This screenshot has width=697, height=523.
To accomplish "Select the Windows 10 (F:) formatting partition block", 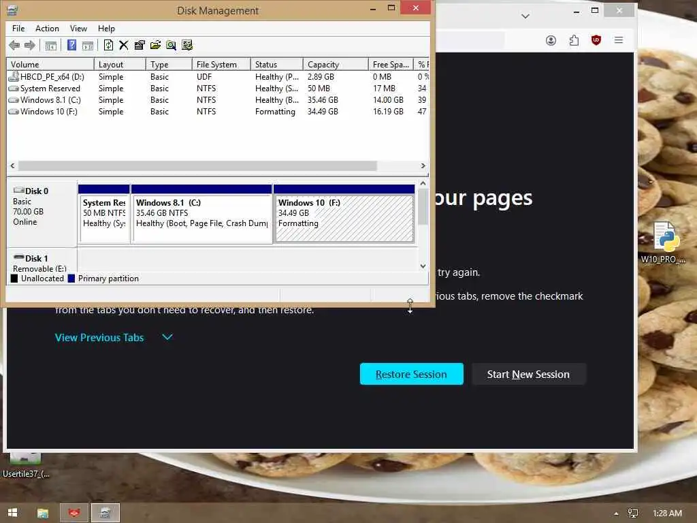I will click(x=344, y=214).
